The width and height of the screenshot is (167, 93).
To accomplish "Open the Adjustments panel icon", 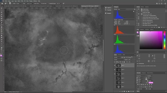I will coord(106,8).
